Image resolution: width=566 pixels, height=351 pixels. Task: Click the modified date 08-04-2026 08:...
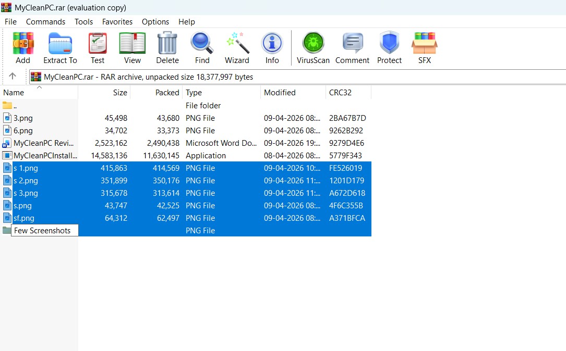tap(292, 156)
